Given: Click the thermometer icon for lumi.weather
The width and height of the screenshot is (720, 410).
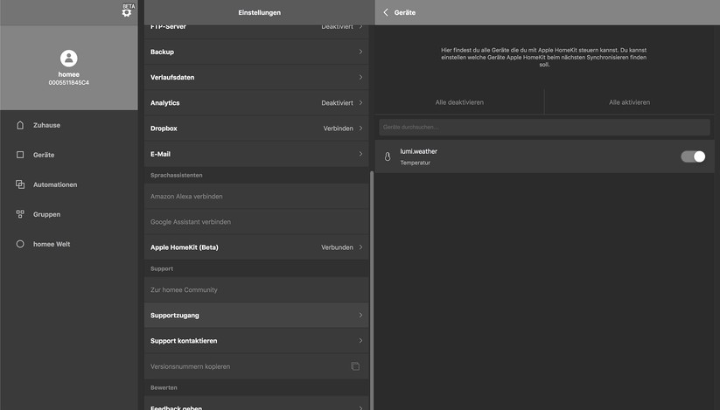Looking at the screenshot, I should point(388,156).
